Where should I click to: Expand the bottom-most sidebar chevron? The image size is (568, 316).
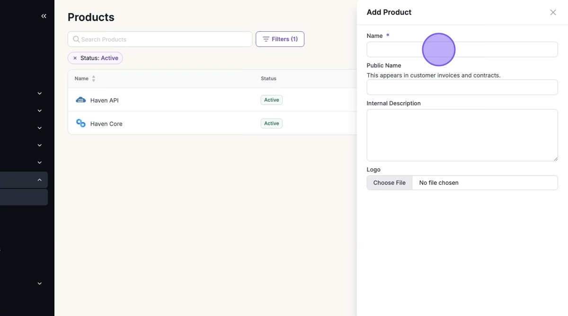click(40, 283)
